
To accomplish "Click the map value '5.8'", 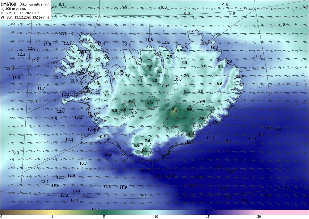I will click(123, 109).
